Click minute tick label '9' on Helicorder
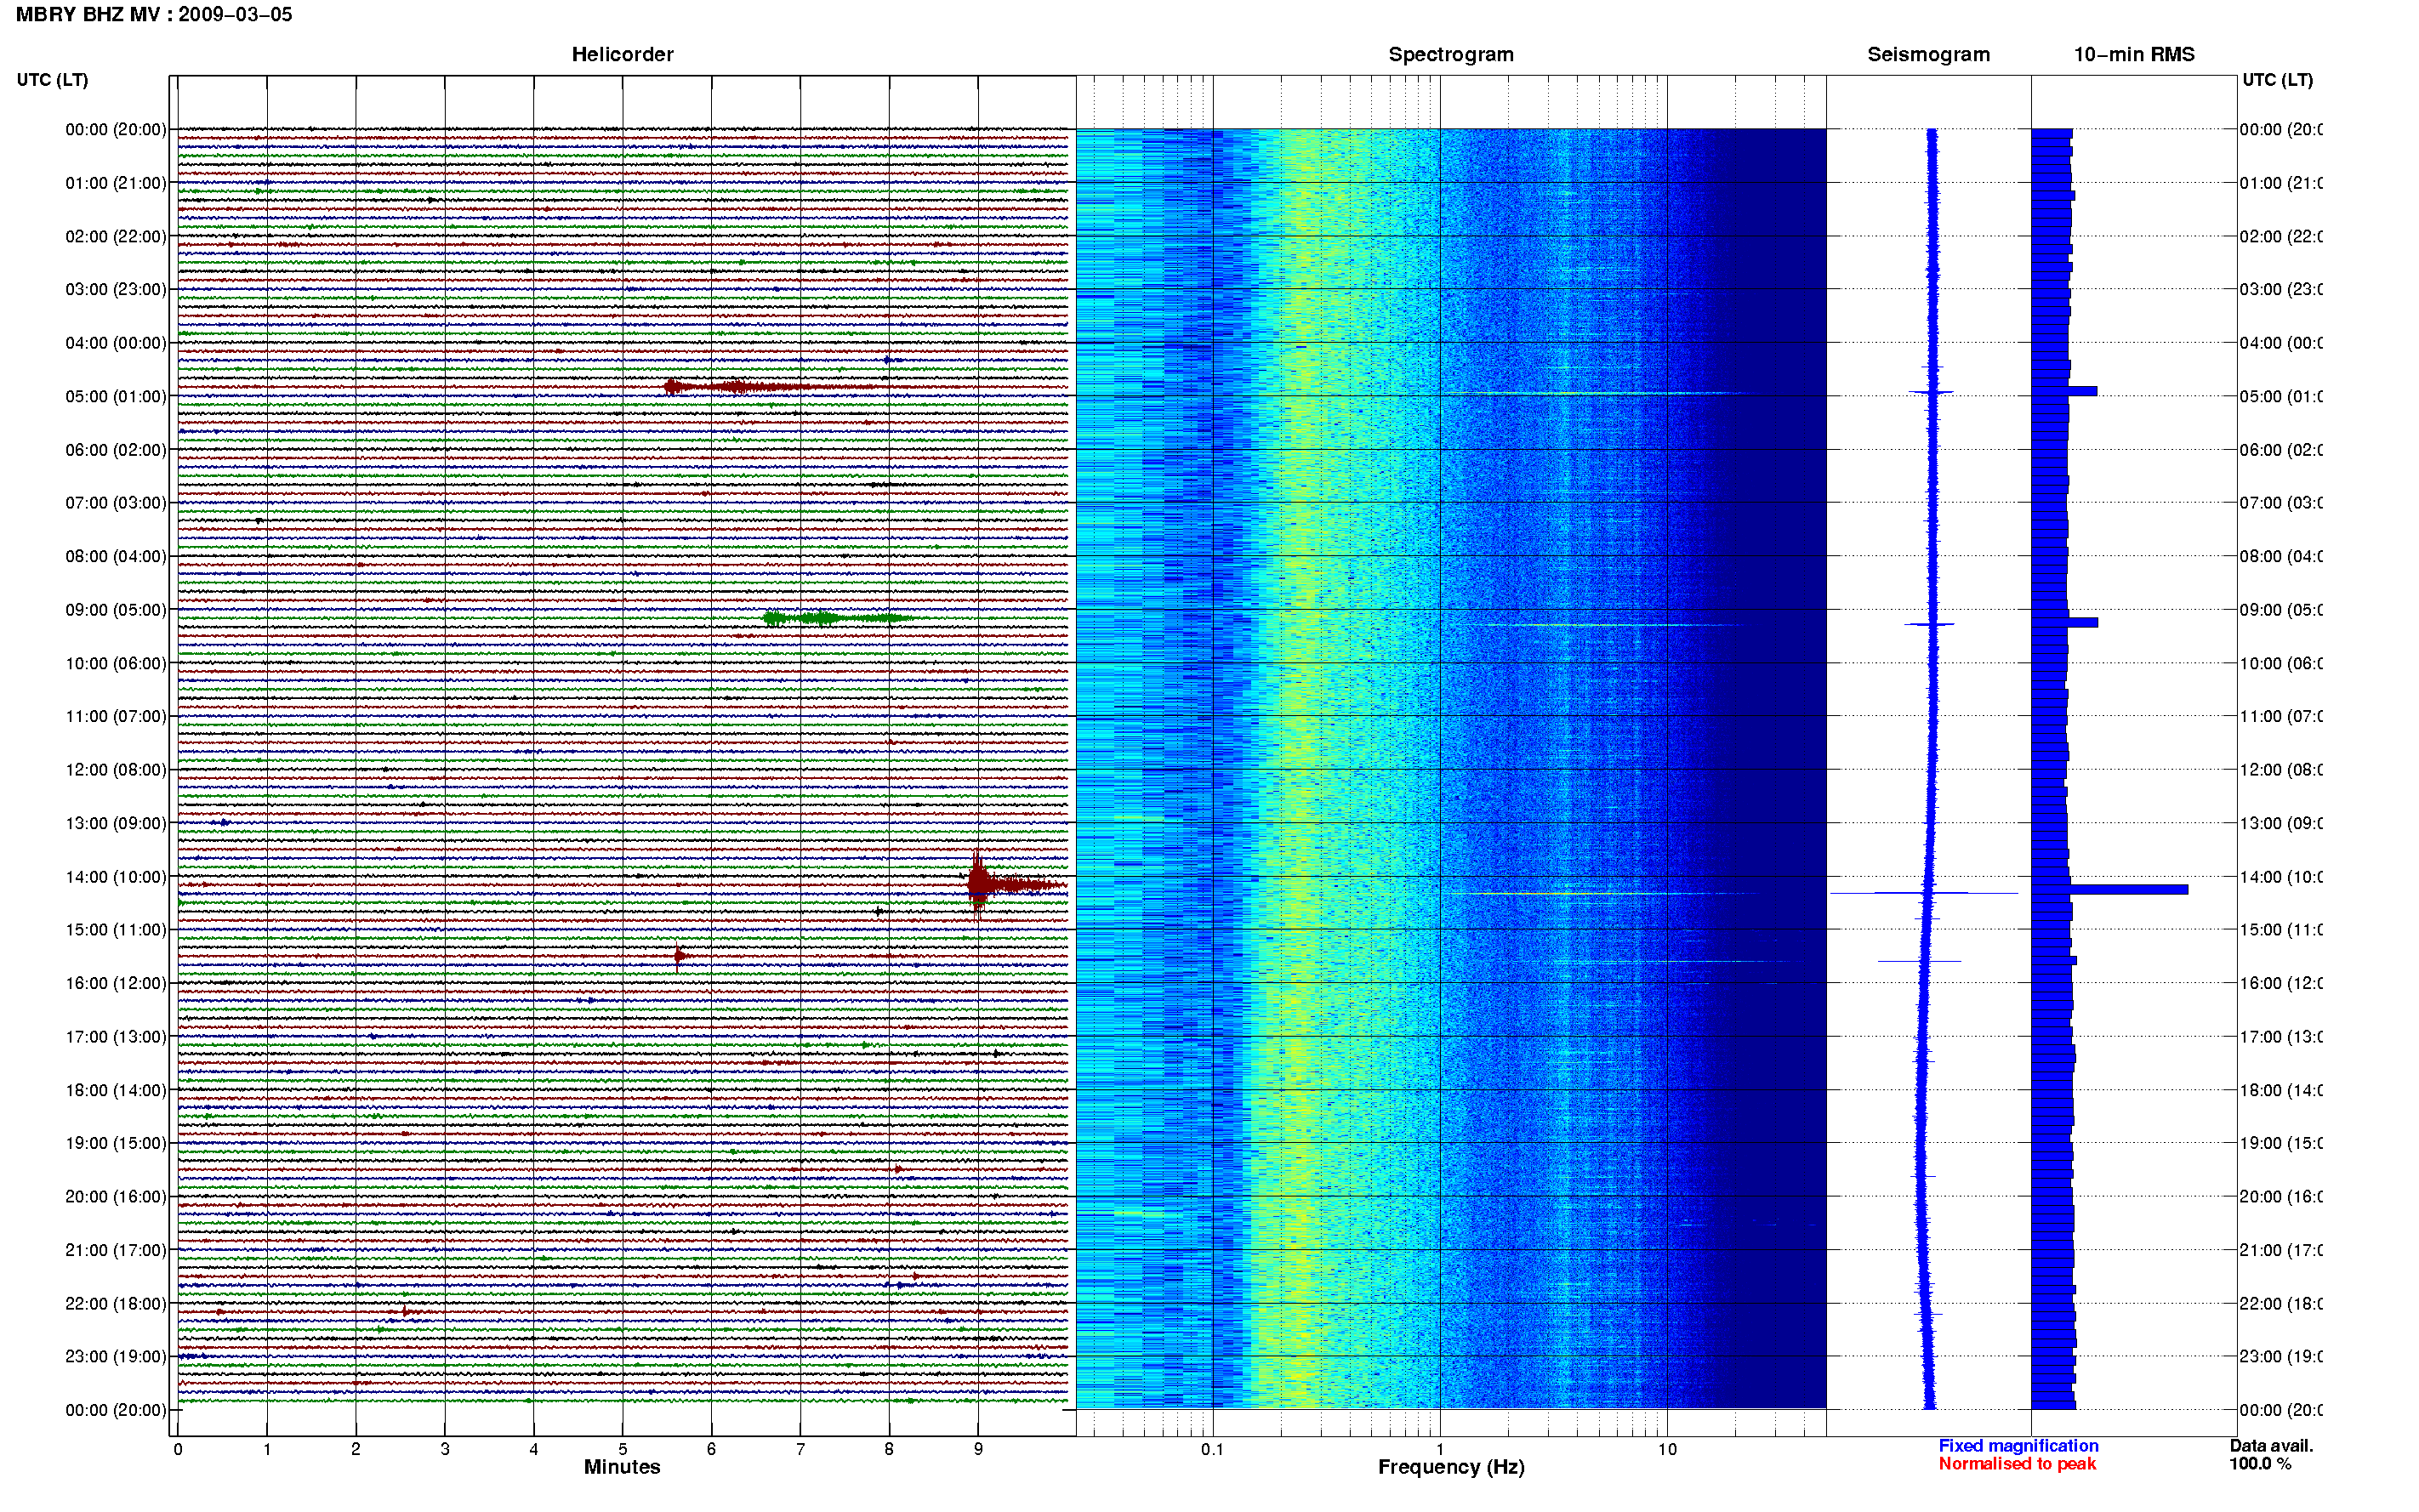This screenshot has width=2419, height=1512. [978, 1449]
